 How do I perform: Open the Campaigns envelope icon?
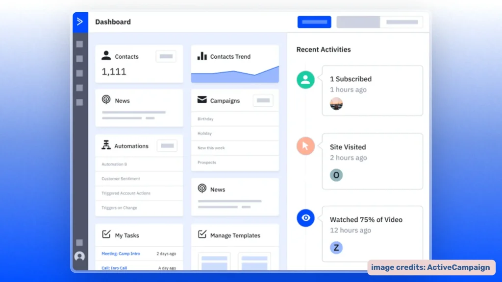tap(202, 100)
